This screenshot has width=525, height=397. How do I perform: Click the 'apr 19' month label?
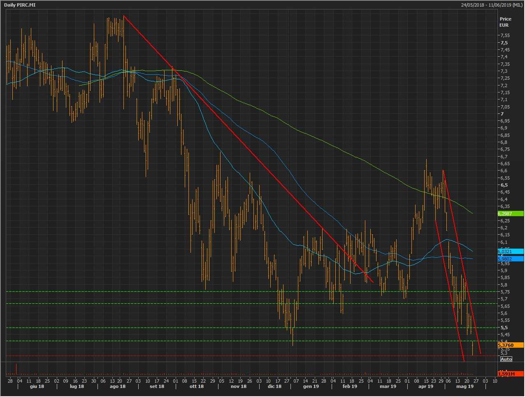426,386
